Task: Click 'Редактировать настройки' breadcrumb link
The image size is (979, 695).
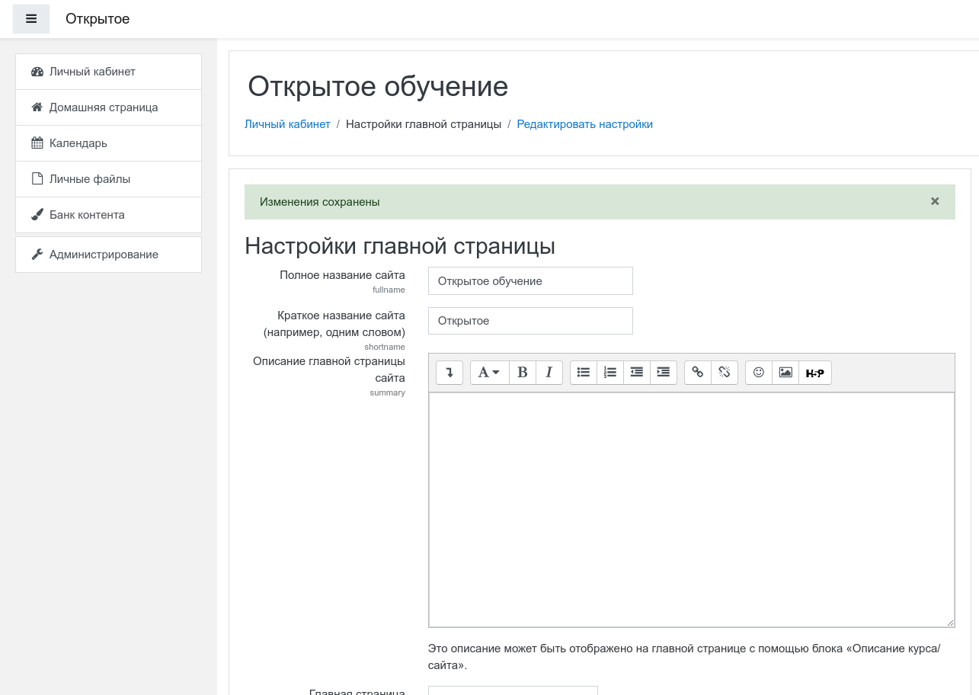Action: (584, 124)
